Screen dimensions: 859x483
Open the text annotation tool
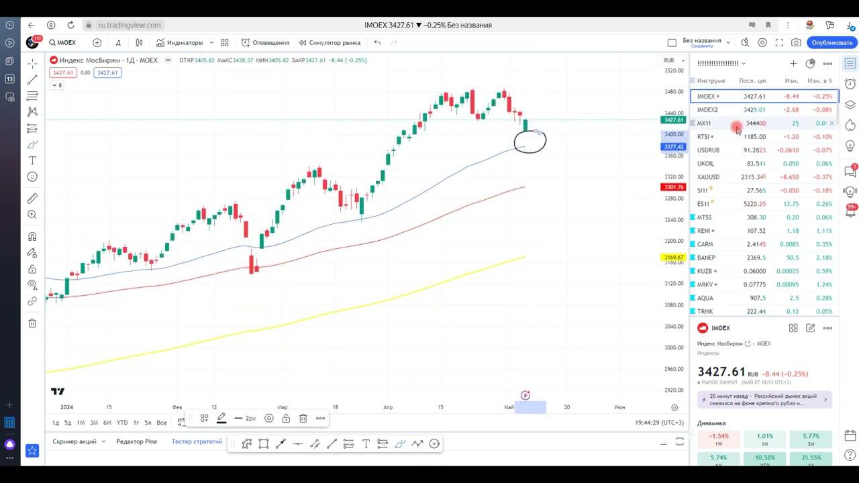[x=32, y=161]
